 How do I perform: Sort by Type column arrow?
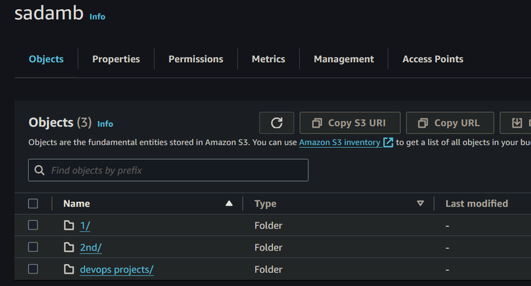[420, 203]
